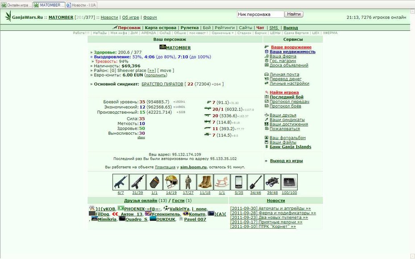415x259 pixels.
Task: Open the helmet item 14/19
Action: tap(171, 182)
